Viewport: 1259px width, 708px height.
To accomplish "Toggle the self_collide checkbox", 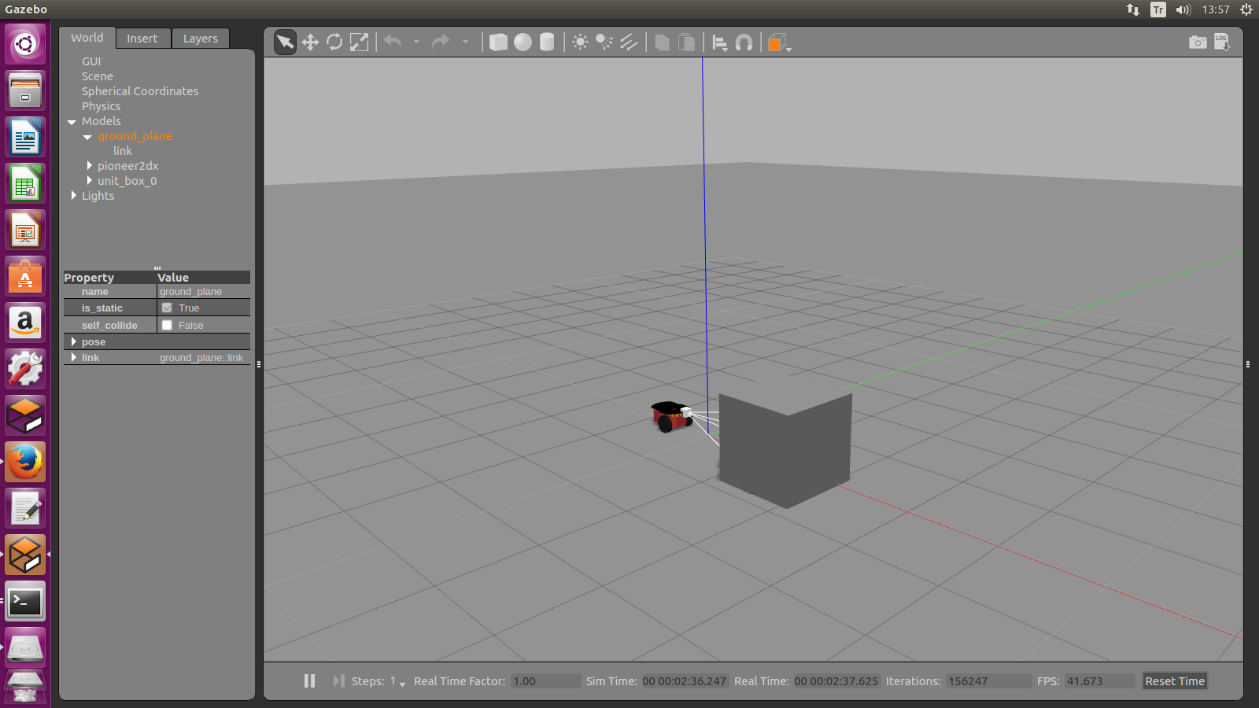I will [x=167, y=326].
